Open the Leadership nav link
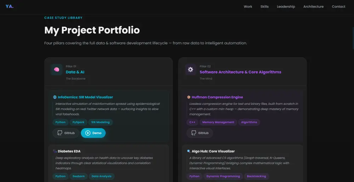Screen dimensions: 354x182 coord(286,7)
